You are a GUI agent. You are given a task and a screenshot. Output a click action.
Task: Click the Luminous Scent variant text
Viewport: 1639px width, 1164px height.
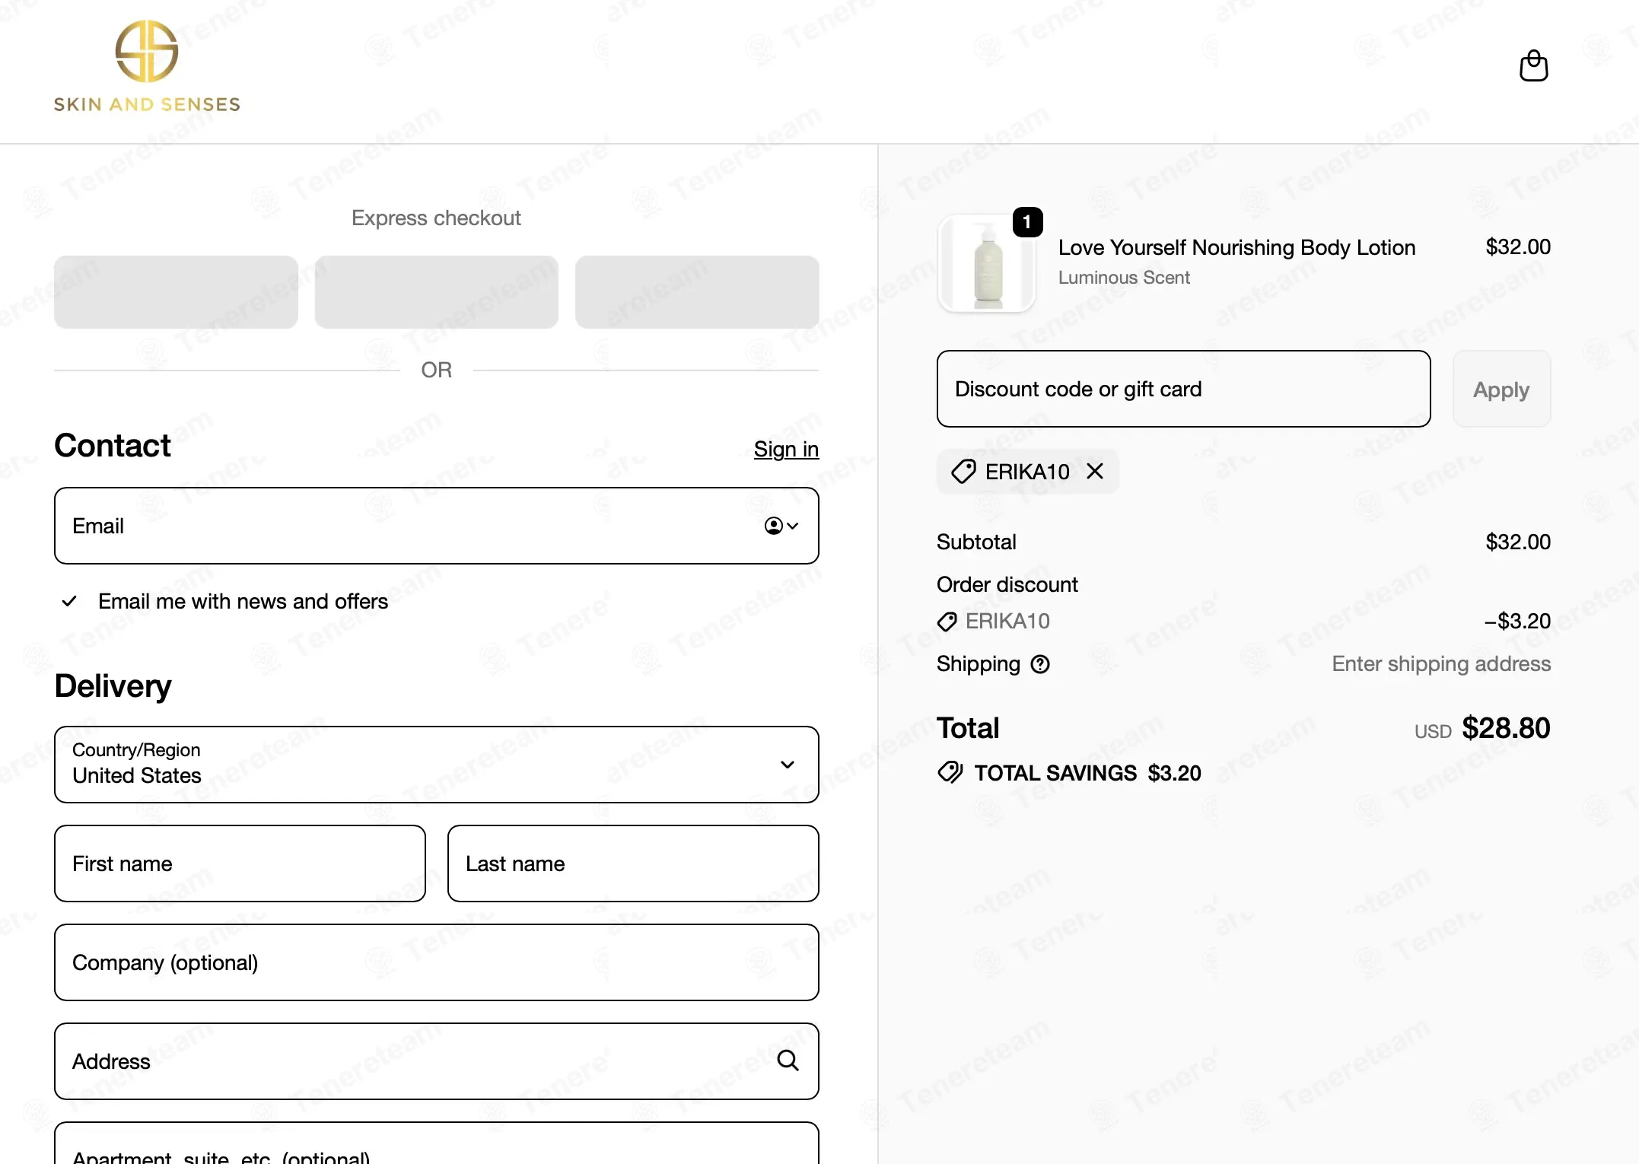tap(1124, 278)
